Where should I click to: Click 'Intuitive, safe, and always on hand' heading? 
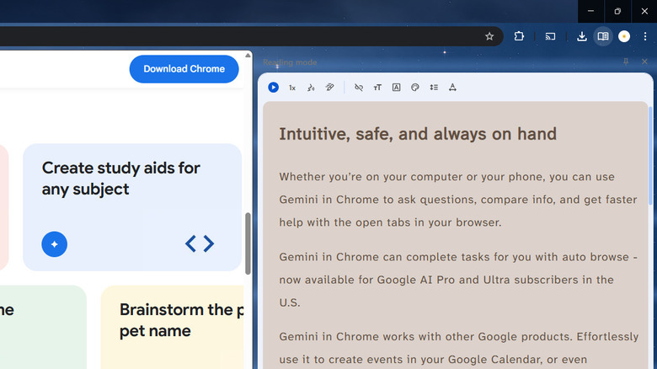[x=418, y=134]
